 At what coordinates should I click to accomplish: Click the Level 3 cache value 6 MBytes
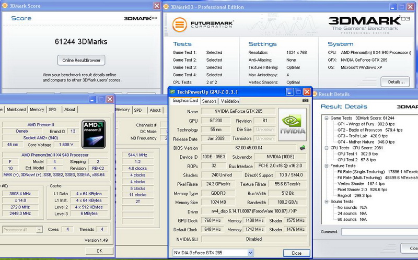(89, 214)
